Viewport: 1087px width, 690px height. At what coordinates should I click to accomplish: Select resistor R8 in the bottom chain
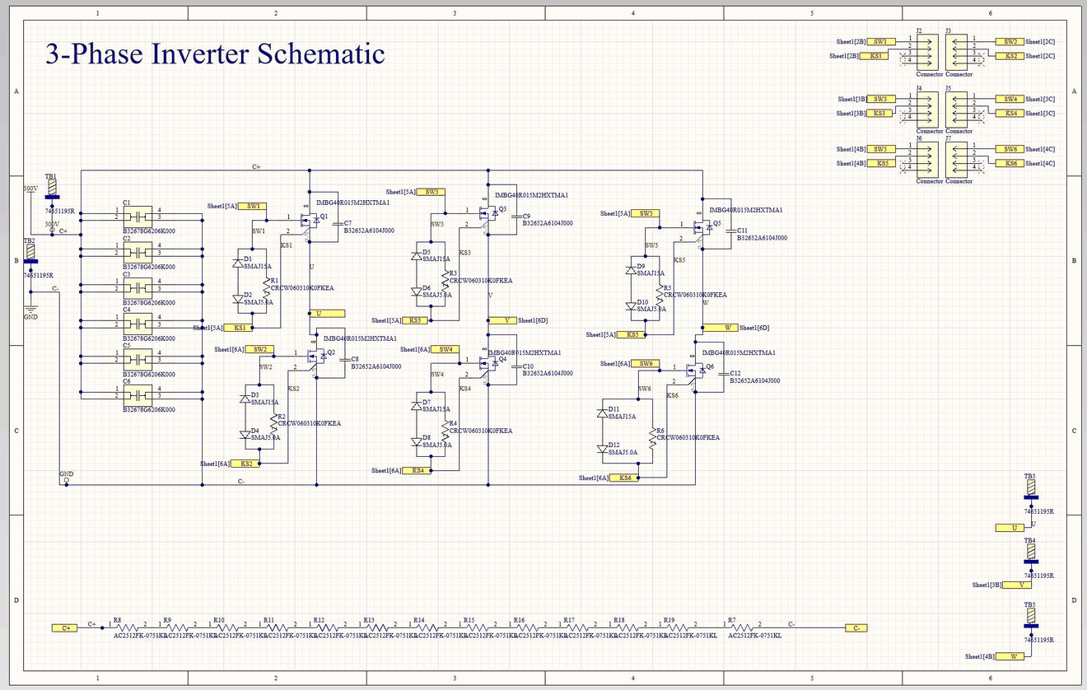click(128, 627)
